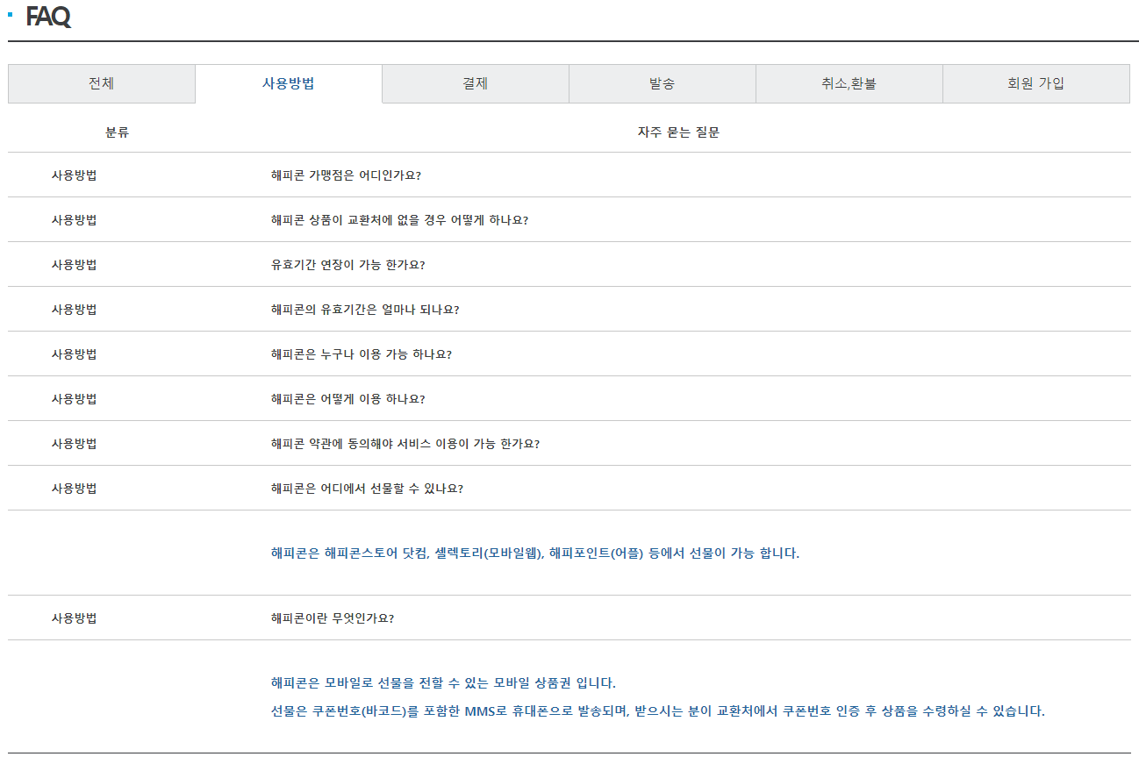Screen dimensions: 1139x764
Task: Click the active 사용방법 tab
Action: coord(288,83)
